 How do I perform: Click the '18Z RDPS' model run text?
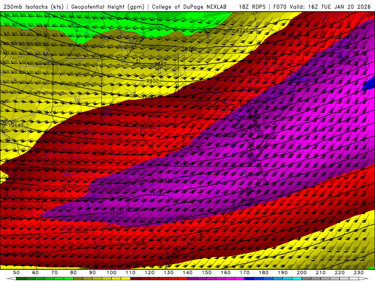[x=252, y=7]
